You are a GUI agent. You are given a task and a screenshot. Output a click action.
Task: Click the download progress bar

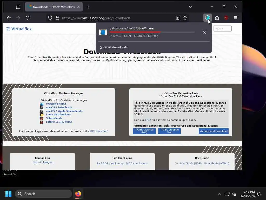(x=152, y=32)
